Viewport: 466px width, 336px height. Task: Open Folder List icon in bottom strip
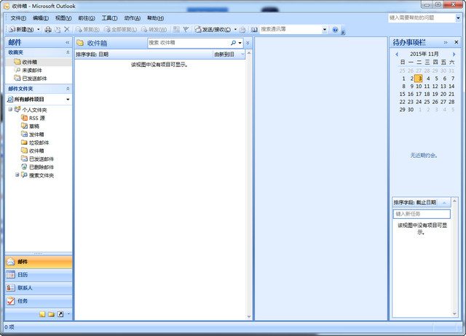52,314
